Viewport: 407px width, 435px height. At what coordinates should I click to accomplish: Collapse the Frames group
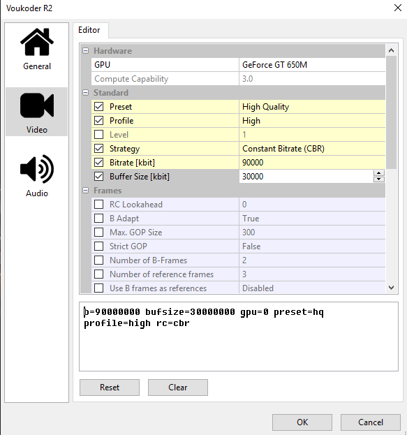click(x=86, y=191)
